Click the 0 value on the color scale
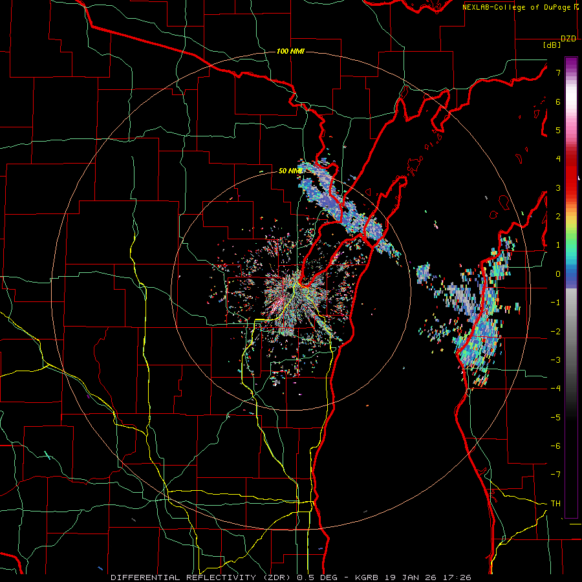 point(558,274)
